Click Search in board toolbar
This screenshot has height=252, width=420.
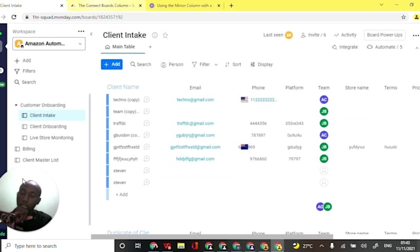(141, 64)
